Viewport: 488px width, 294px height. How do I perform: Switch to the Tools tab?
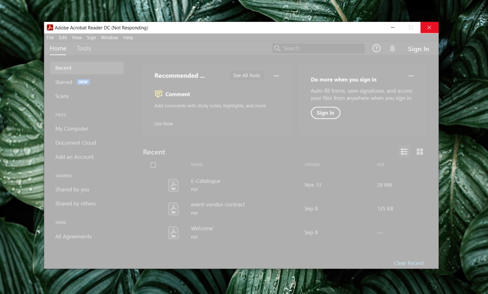click(x=84, y=48)
